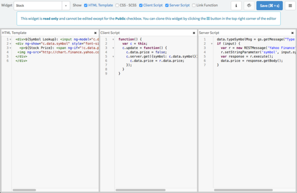Collapse Client Script line 5 fold arrow
Screen dimensions: 297x193
pos(113,56)
